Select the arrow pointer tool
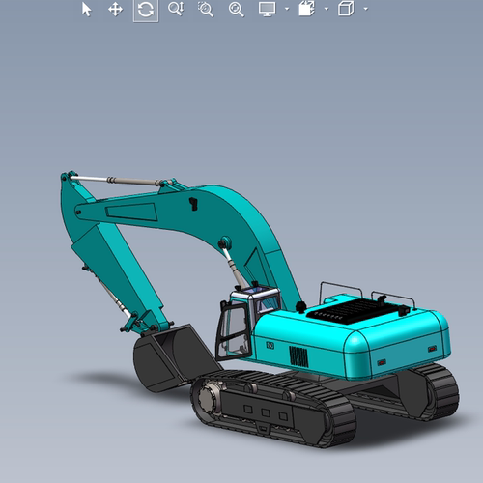483x483 pixels. pos(86,10)
